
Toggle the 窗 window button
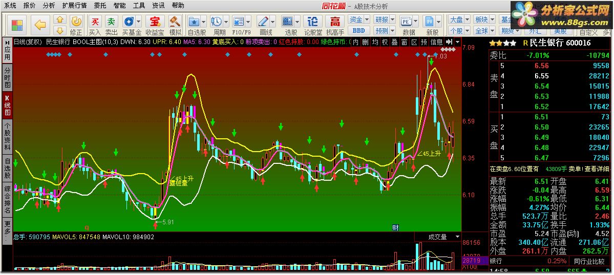click(x=405, y=41)
